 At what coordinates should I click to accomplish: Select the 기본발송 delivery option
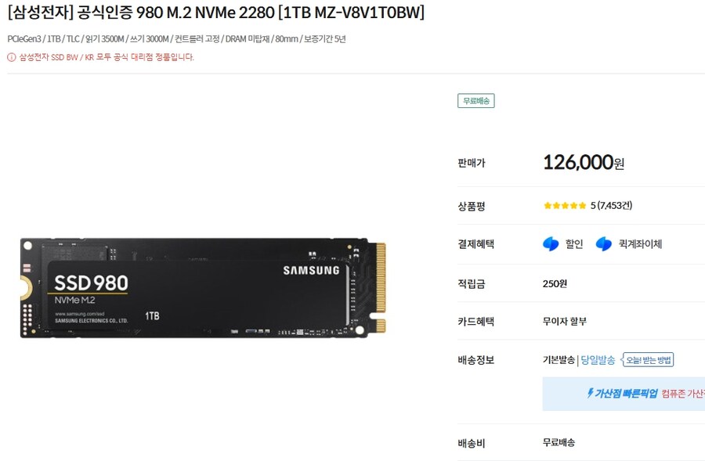(x=559, y=360)
